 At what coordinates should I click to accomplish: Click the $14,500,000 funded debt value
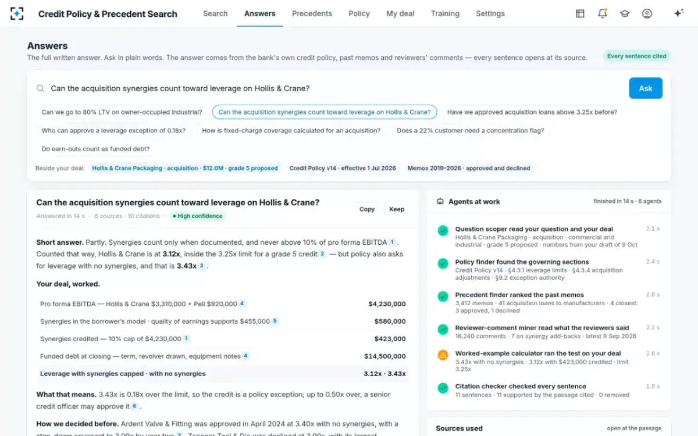point(385,356)
